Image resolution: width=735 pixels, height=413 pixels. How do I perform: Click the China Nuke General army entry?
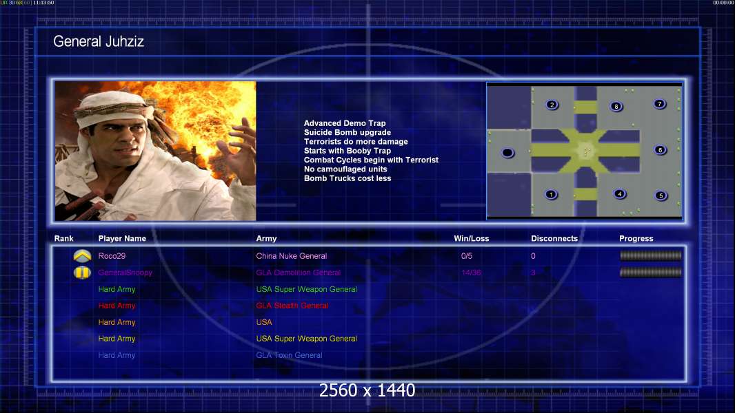point(292,256)
